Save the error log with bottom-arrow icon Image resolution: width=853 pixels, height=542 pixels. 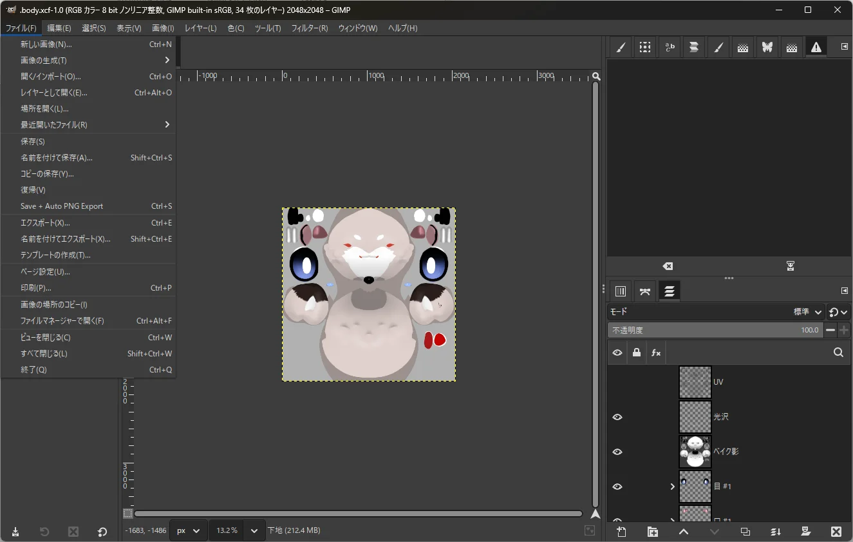[x=791, y=266]
